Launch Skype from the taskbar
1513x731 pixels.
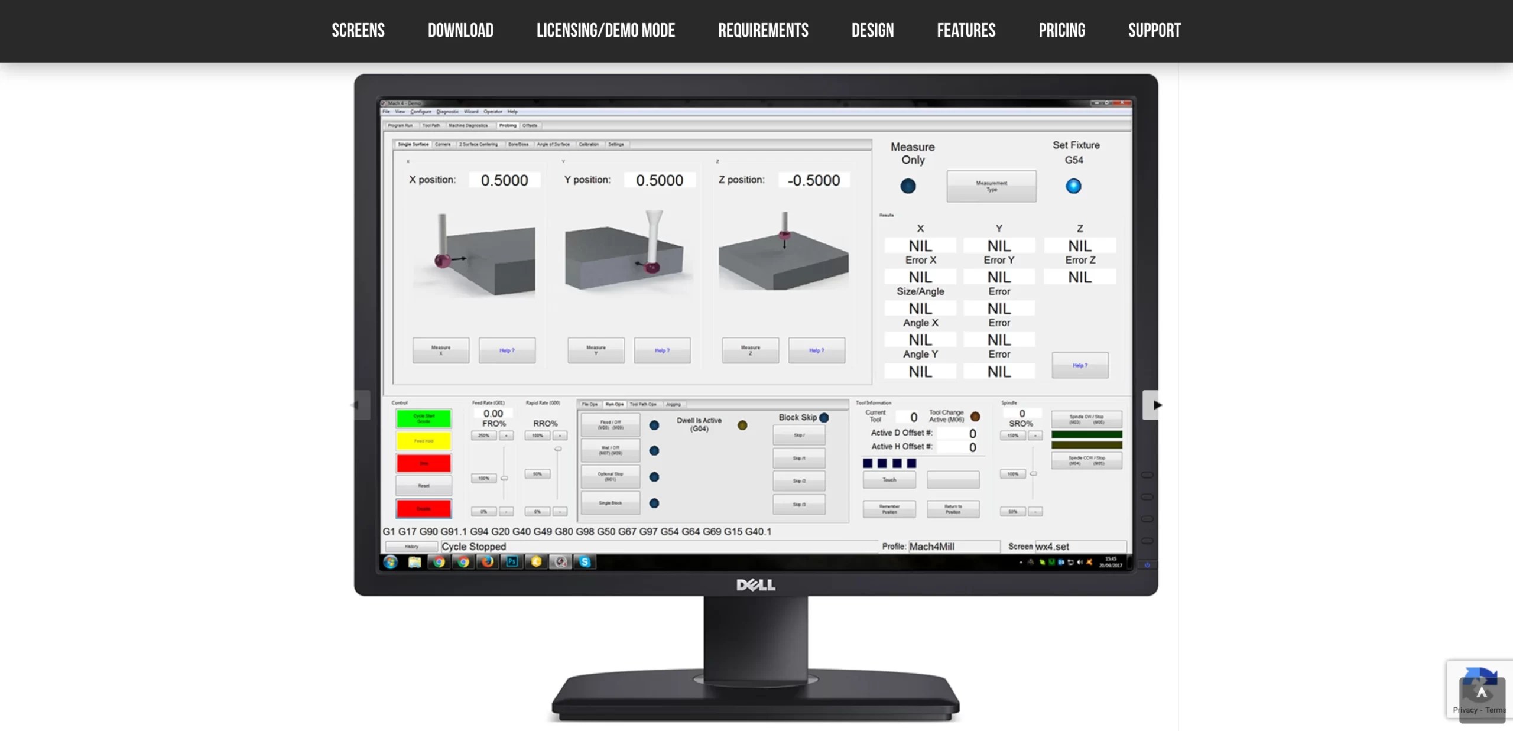[585, 563]
